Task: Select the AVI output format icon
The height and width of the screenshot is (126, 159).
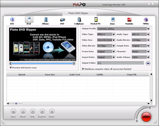Action: pos(12,20)
